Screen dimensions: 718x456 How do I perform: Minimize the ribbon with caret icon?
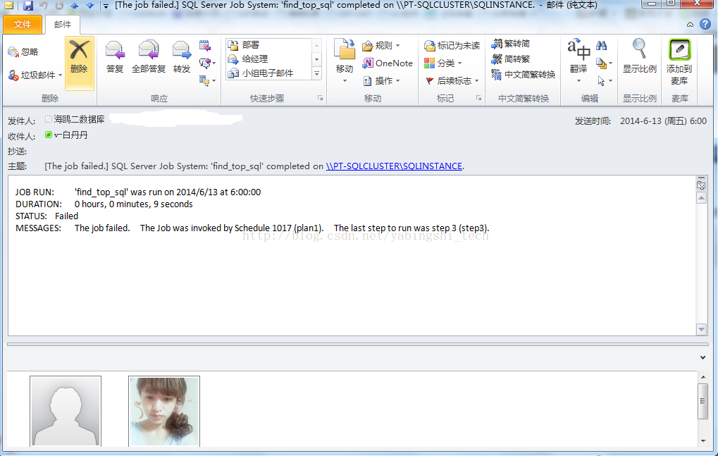pos(690,24)
